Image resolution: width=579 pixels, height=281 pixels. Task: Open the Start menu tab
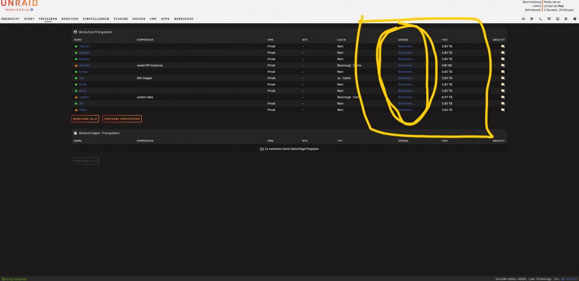(x=29, y=19)
